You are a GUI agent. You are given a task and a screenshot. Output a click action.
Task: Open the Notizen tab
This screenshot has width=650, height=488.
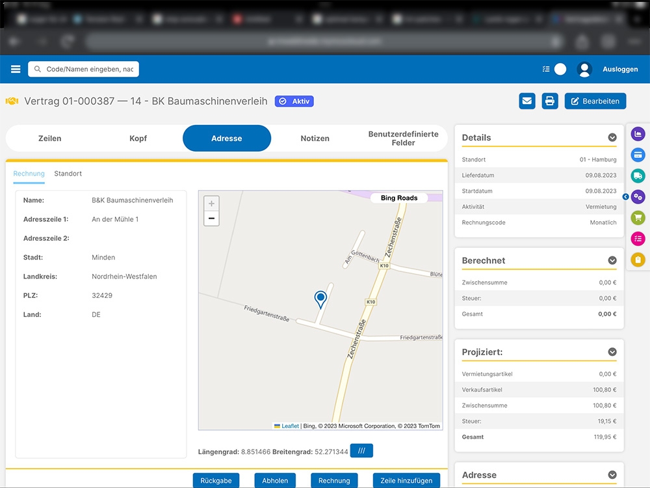(315, 138)
